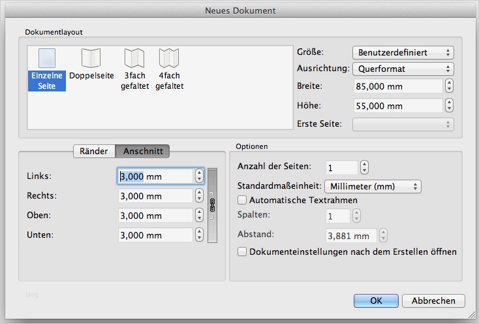Image resolution: width=479 pixels, height=324 pixels.
Task: Toggle the chain link for bleed values
Action: coord(212,205)
